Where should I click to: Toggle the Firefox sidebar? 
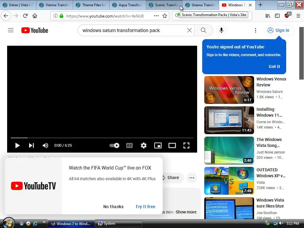[277, 16]
